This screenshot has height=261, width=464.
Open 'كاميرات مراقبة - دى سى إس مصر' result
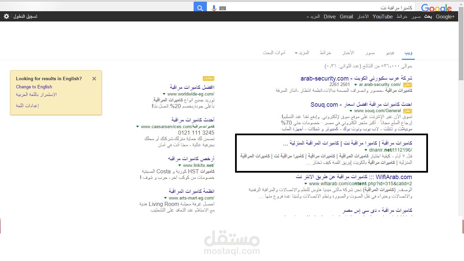tap(377, 211)
